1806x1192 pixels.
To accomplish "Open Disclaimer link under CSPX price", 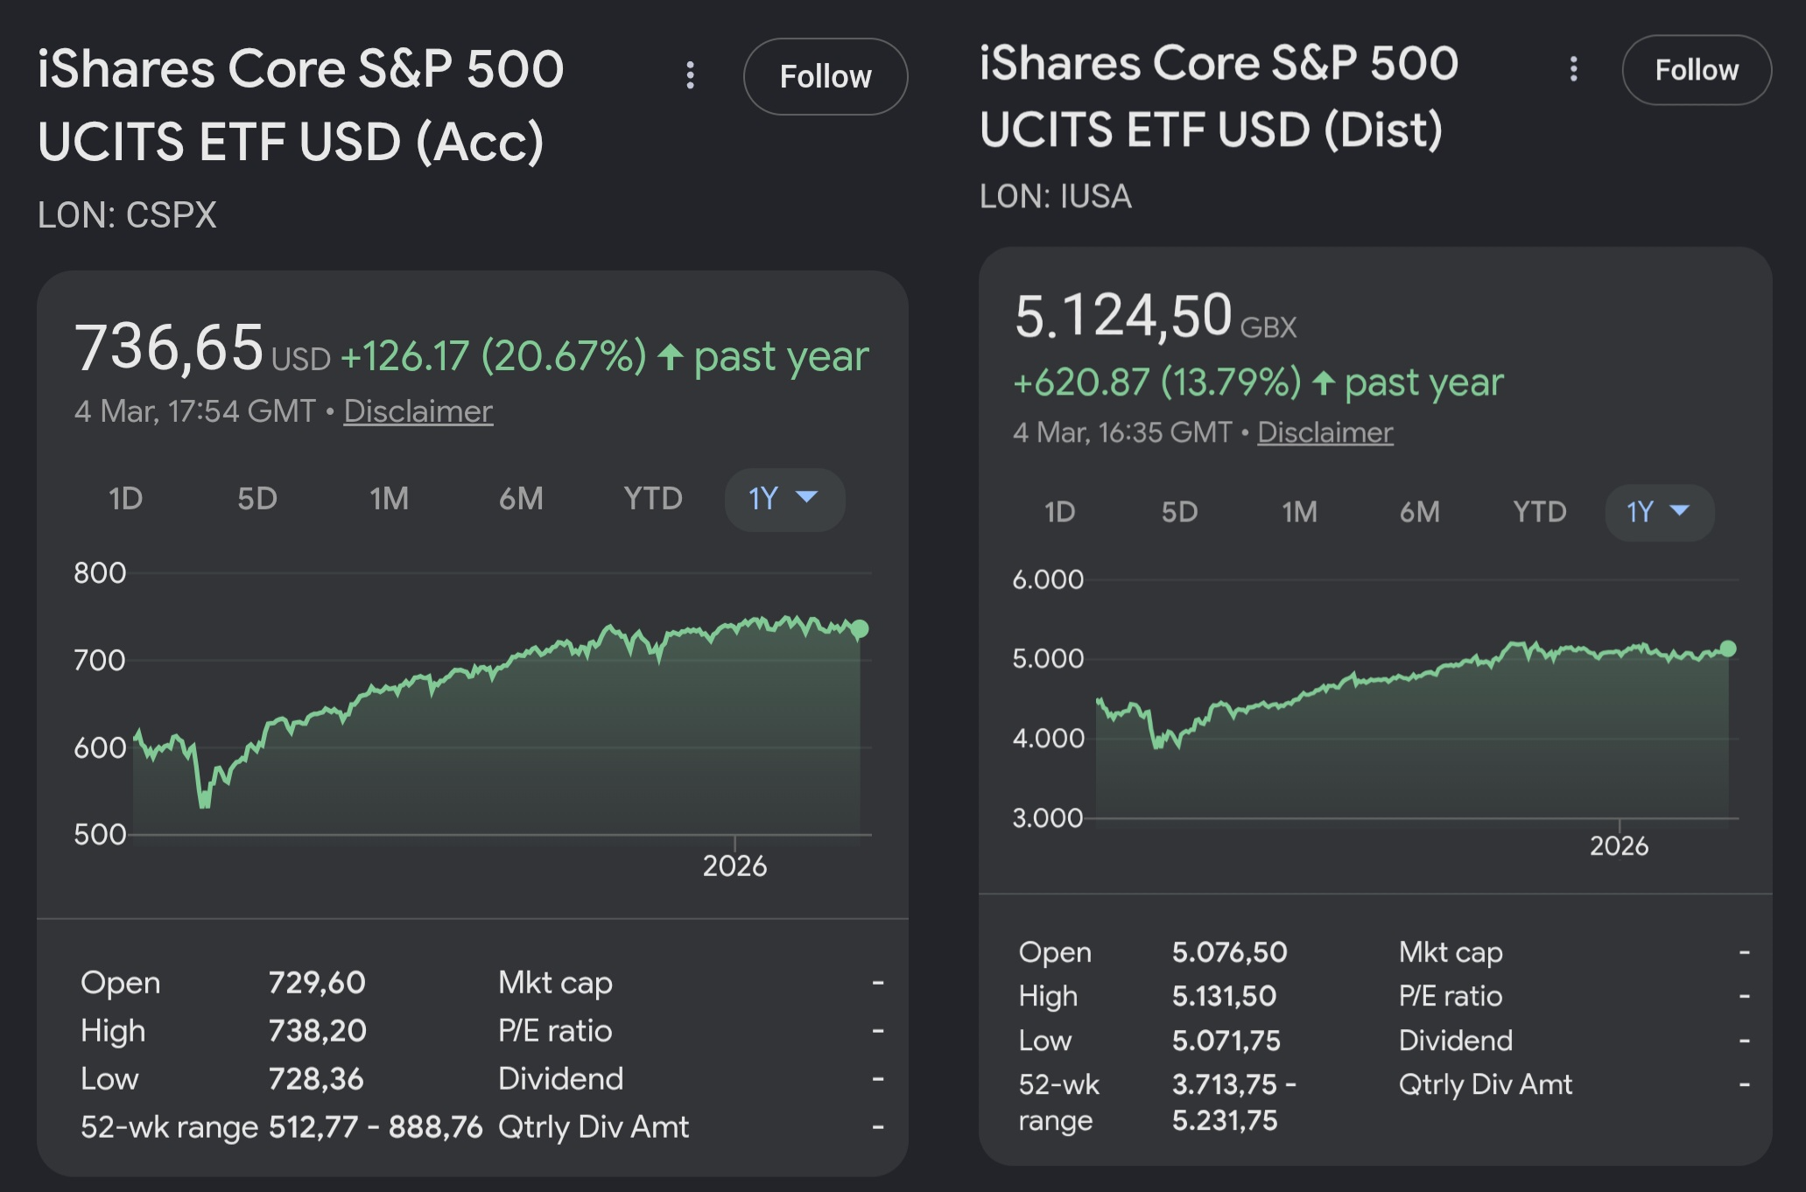I will click(x=418, y=411).
